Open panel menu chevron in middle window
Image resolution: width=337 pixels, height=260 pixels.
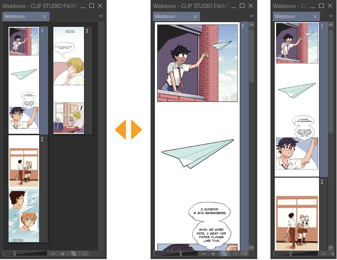(x=252, y=16)
